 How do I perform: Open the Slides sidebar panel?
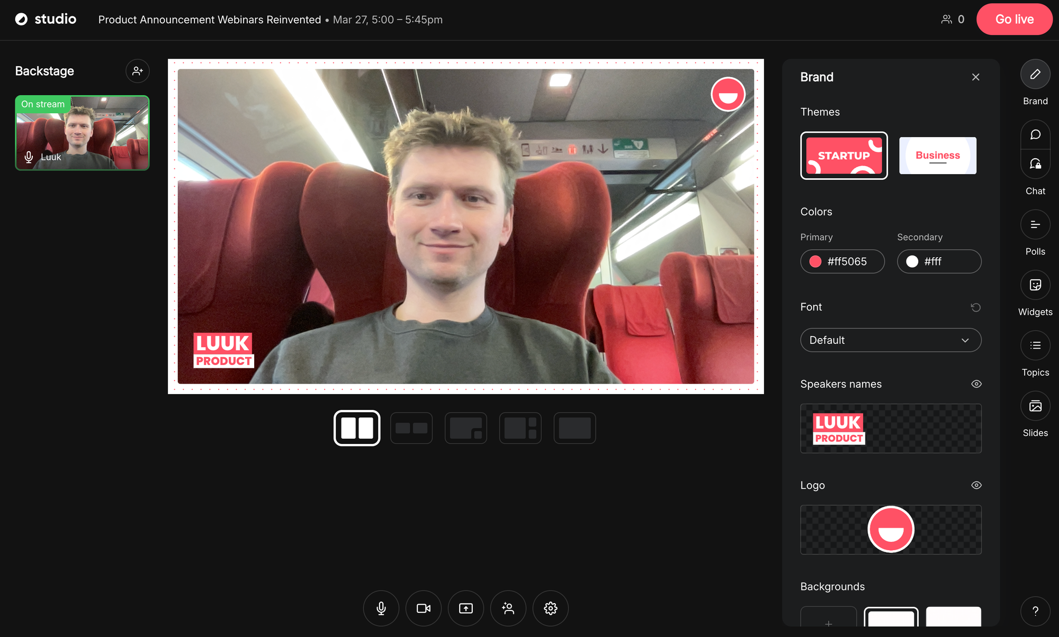tap(1035, 406)
